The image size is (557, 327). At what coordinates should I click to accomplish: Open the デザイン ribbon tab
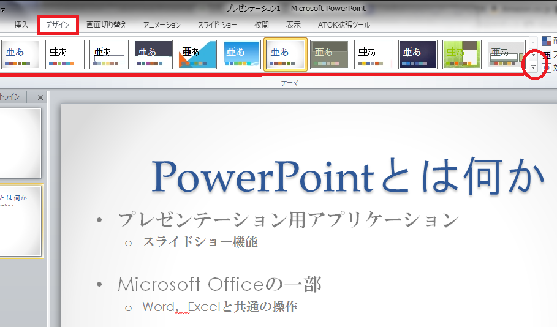58,25
